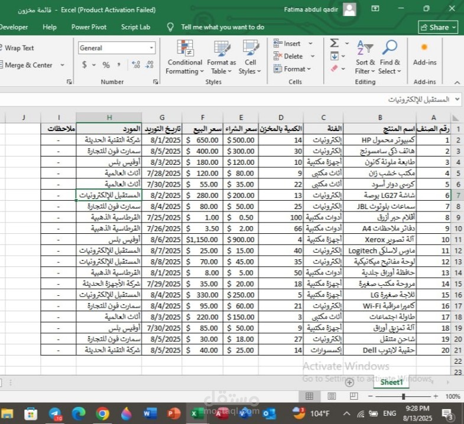The height and width of the screenshot is (424, 464).
Task: Apply Comma Style format
Action: [x=119, y=64]
